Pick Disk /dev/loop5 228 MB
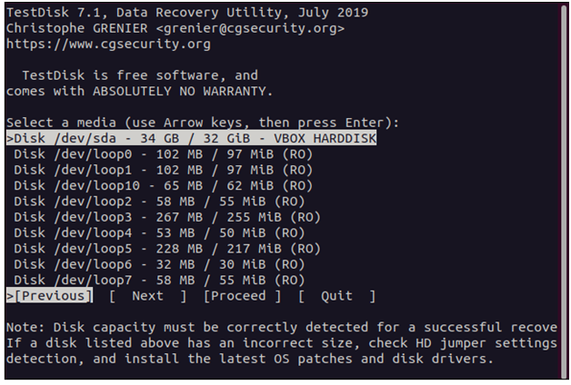The image size is (571, 385). pos(167,248)
